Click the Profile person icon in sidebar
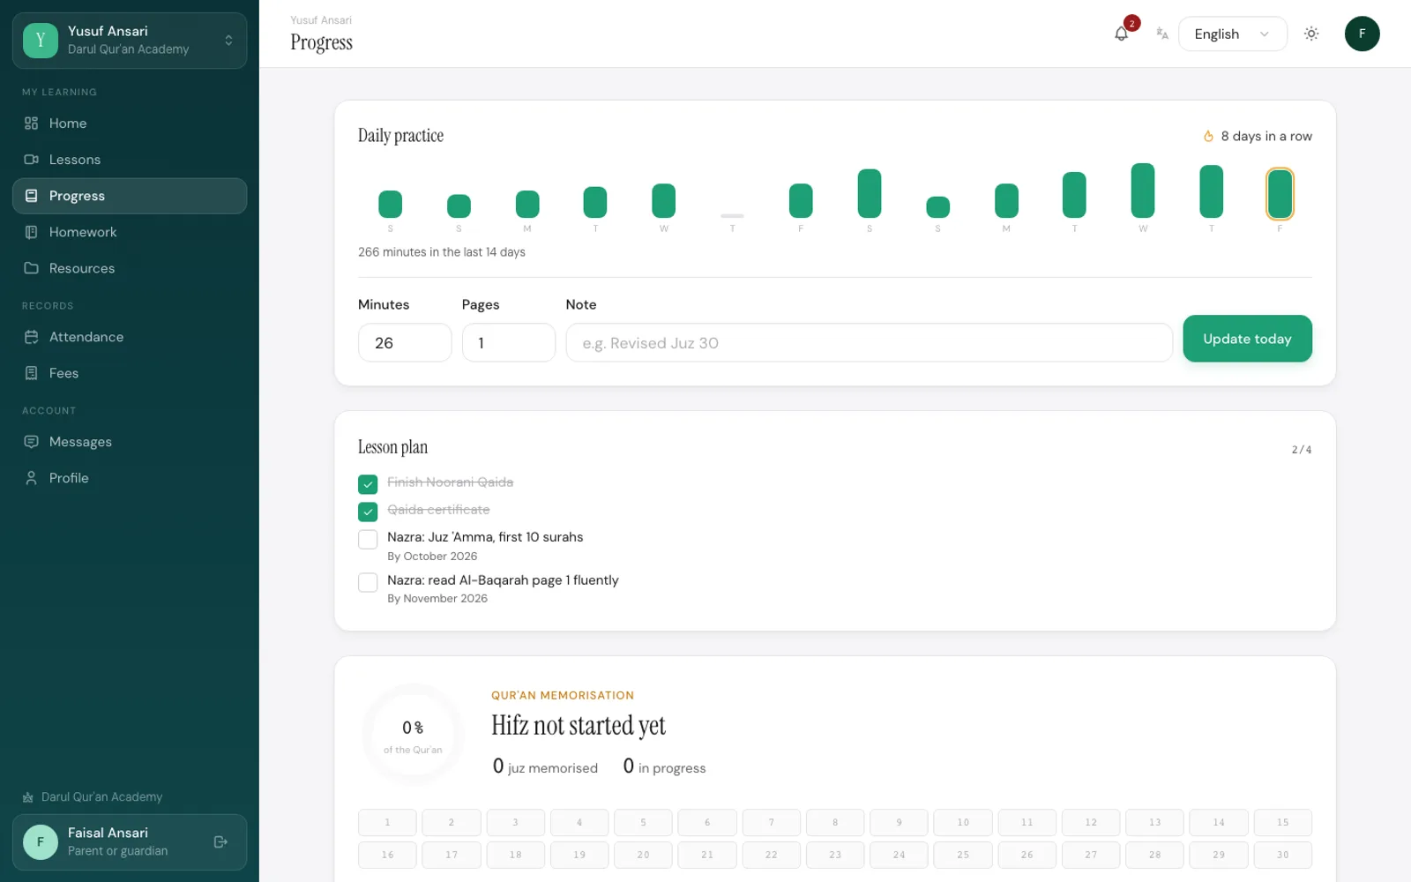Image resolution: width=1411 pixels, height=882 pixels. click(31, 478)
